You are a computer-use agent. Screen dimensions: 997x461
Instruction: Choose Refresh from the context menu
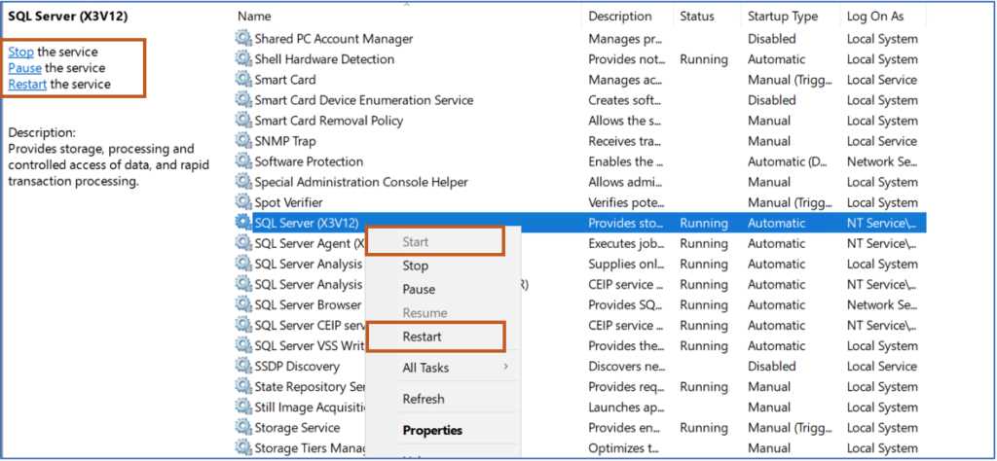tap(424, 399)
